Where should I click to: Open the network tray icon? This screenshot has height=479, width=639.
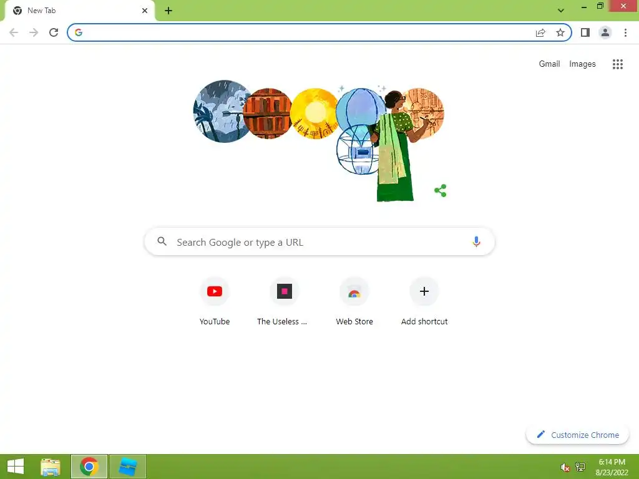pos(580,467)
